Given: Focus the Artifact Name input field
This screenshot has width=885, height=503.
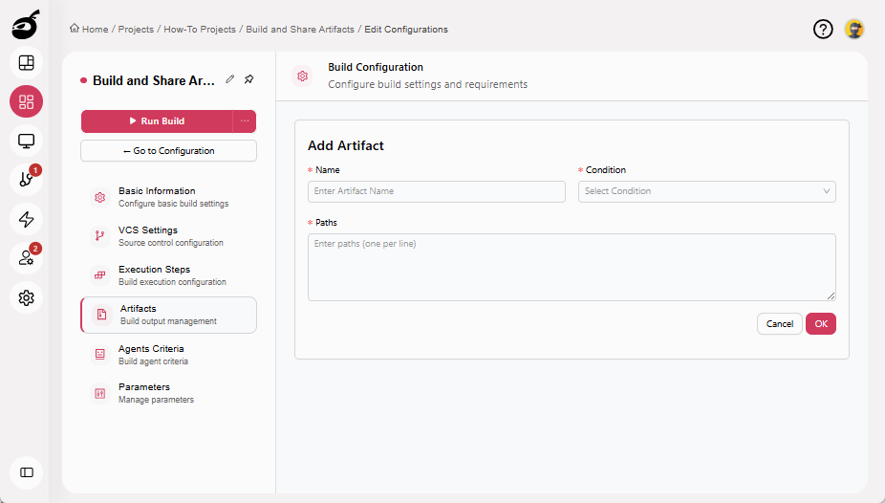Looking at the screenshot, I should pos(437,191).
